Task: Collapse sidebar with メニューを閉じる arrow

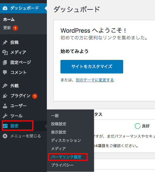Action: pyautogui.click(x=5, y=136)
